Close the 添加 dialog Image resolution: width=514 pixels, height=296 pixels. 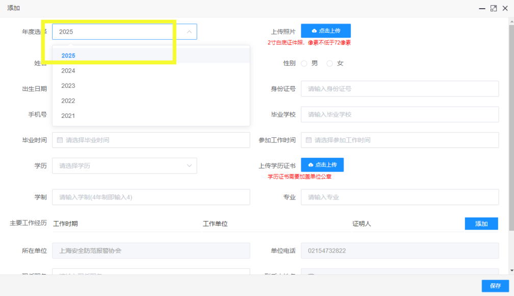[505, 8]
